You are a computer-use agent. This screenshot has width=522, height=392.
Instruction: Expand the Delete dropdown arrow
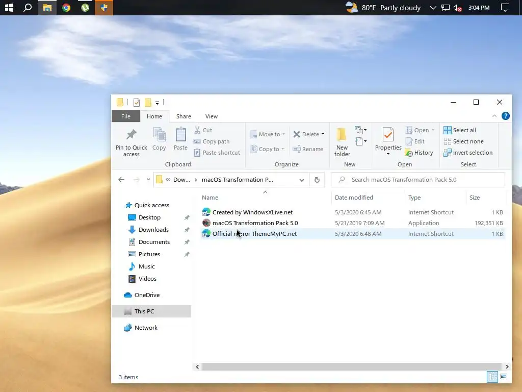coord(323,134)
